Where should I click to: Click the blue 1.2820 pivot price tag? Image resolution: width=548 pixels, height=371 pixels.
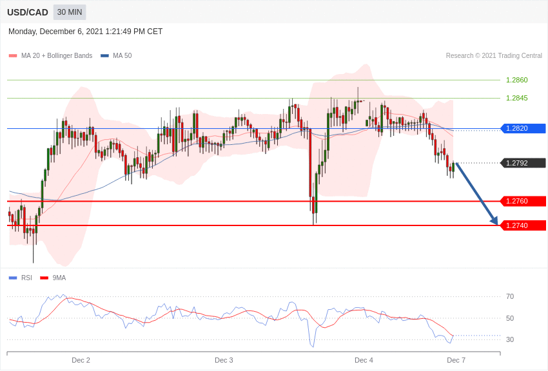click(x=524, y=128)
